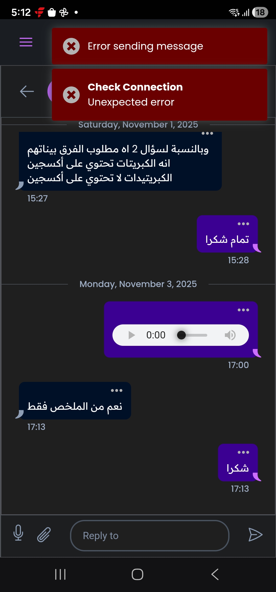This screenshot has width=276, height=592.
Task: Dismiss the 'Error sending message' alert icon
Action: (71, 46)
